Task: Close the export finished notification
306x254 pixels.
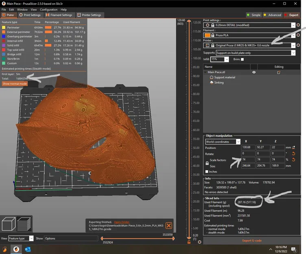Action: [x=168, y=226]
